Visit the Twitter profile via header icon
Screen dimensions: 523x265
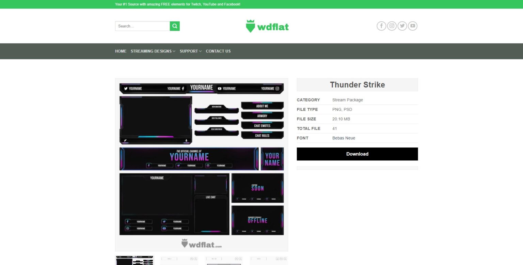402,26
